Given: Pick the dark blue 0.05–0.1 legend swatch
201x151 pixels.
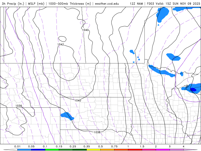Looking at the screenshot, I should tap(38, 150).
